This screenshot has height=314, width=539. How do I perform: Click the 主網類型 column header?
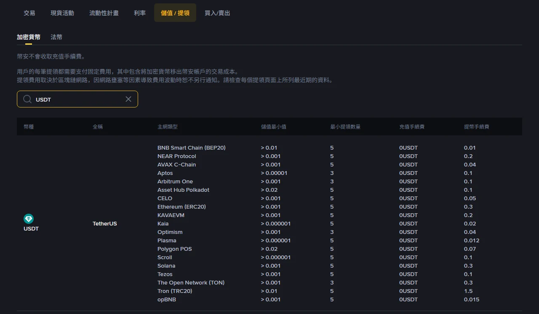click(x=168, y=126)
